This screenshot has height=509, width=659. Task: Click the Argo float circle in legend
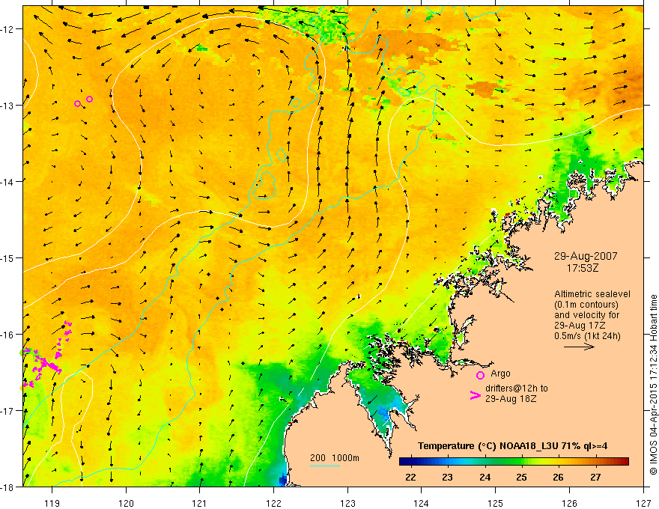point(480,375)
